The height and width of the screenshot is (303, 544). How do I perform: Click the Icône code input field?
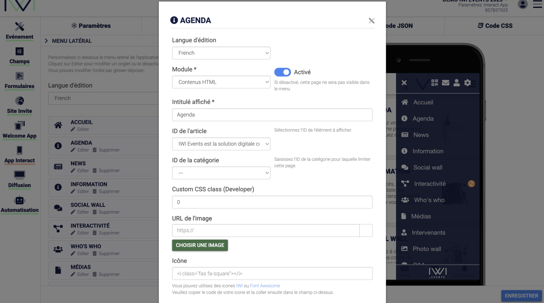point(272,274)
